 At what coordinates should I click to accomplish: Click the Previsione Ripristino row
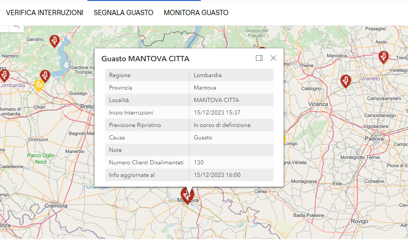point(189,125)
